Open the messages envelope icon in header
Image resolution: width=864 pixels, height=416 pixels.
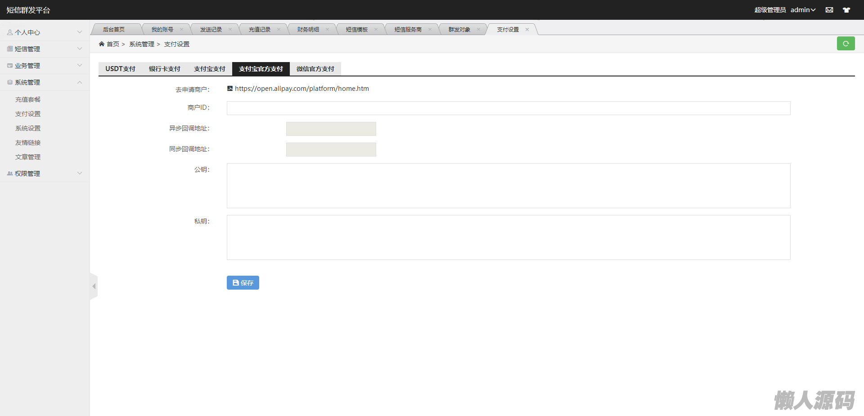(x=829, y=10)
